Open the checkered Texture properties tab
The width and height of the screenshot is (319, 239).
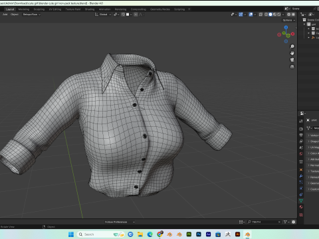(301, 214)
